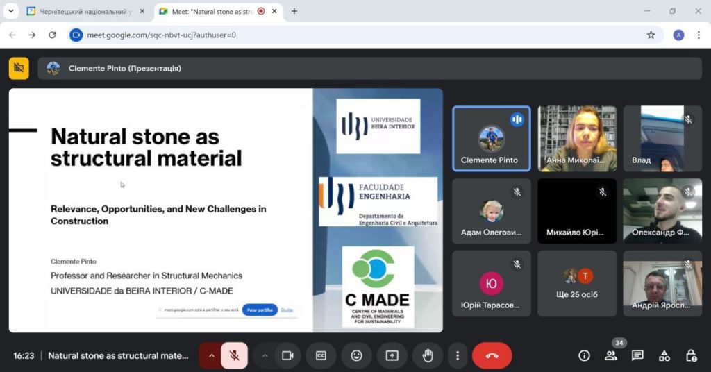Image resolution: width=711 pixels, height=372 pixels.
Task: Hang up with the red leave-call button
Action: click(492, 355)
